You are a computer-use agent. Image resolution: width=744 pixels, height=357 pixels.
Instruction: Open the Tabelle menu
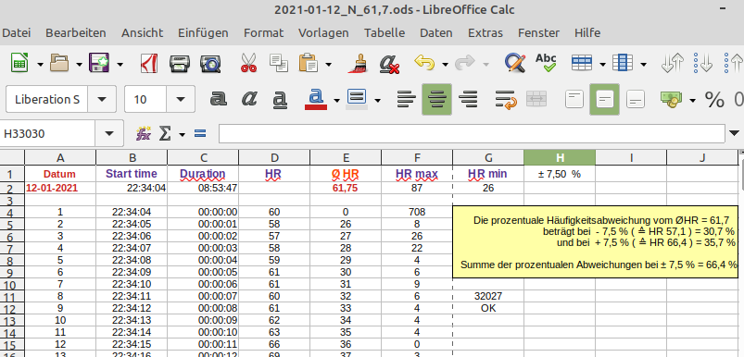pos(385,32)
